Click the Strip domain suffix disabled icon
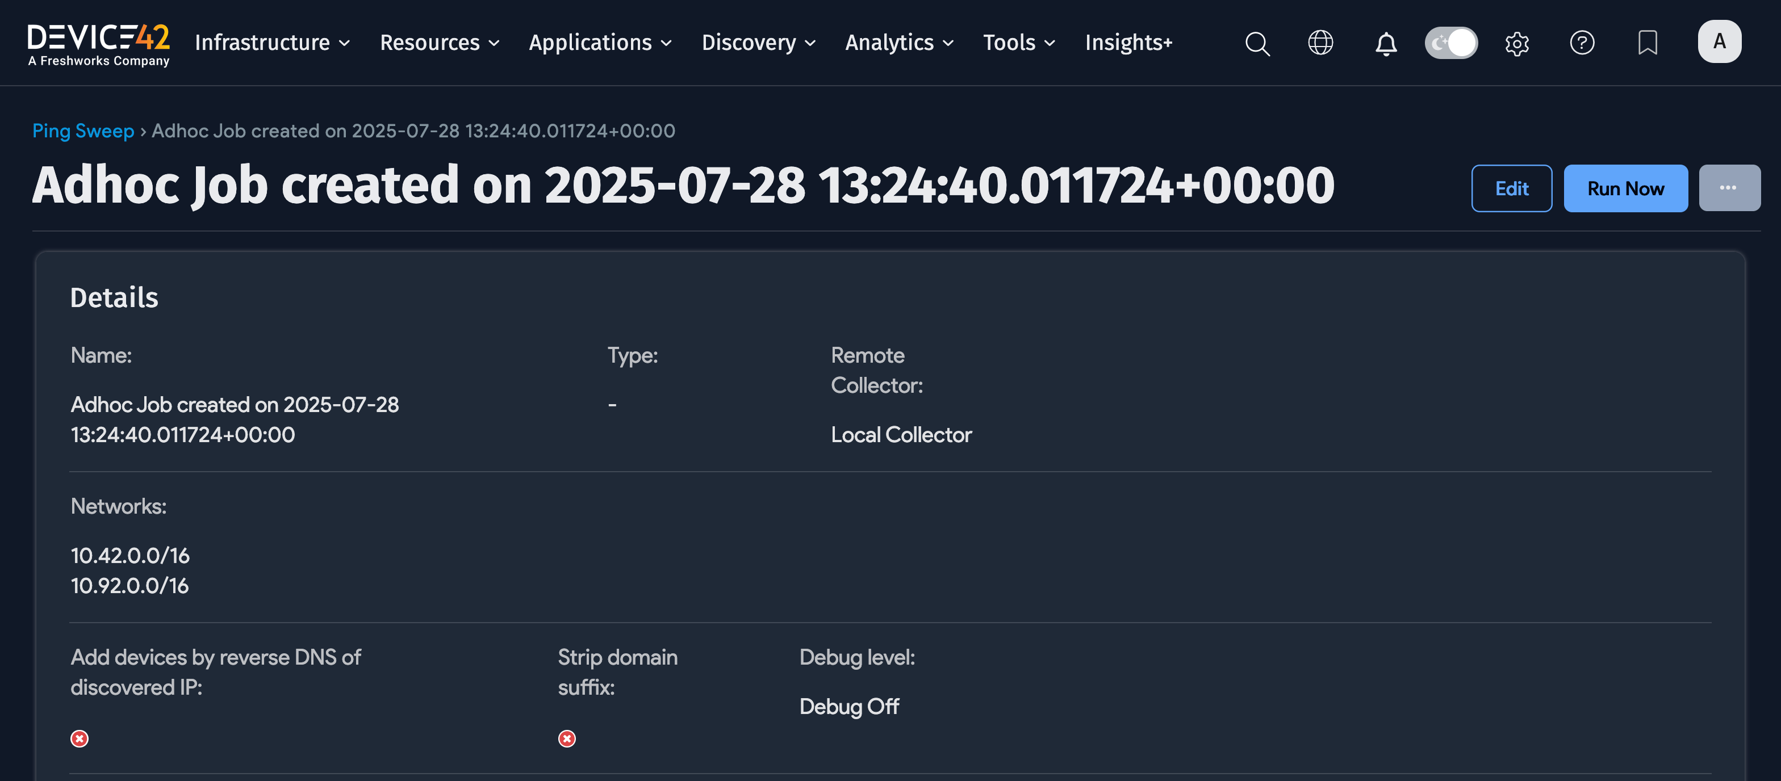This screenshot has width=1781, height=781. (566, 739)
